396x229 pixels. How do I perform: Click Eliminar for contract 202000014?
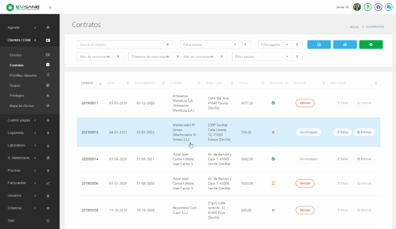click(364, 159)
